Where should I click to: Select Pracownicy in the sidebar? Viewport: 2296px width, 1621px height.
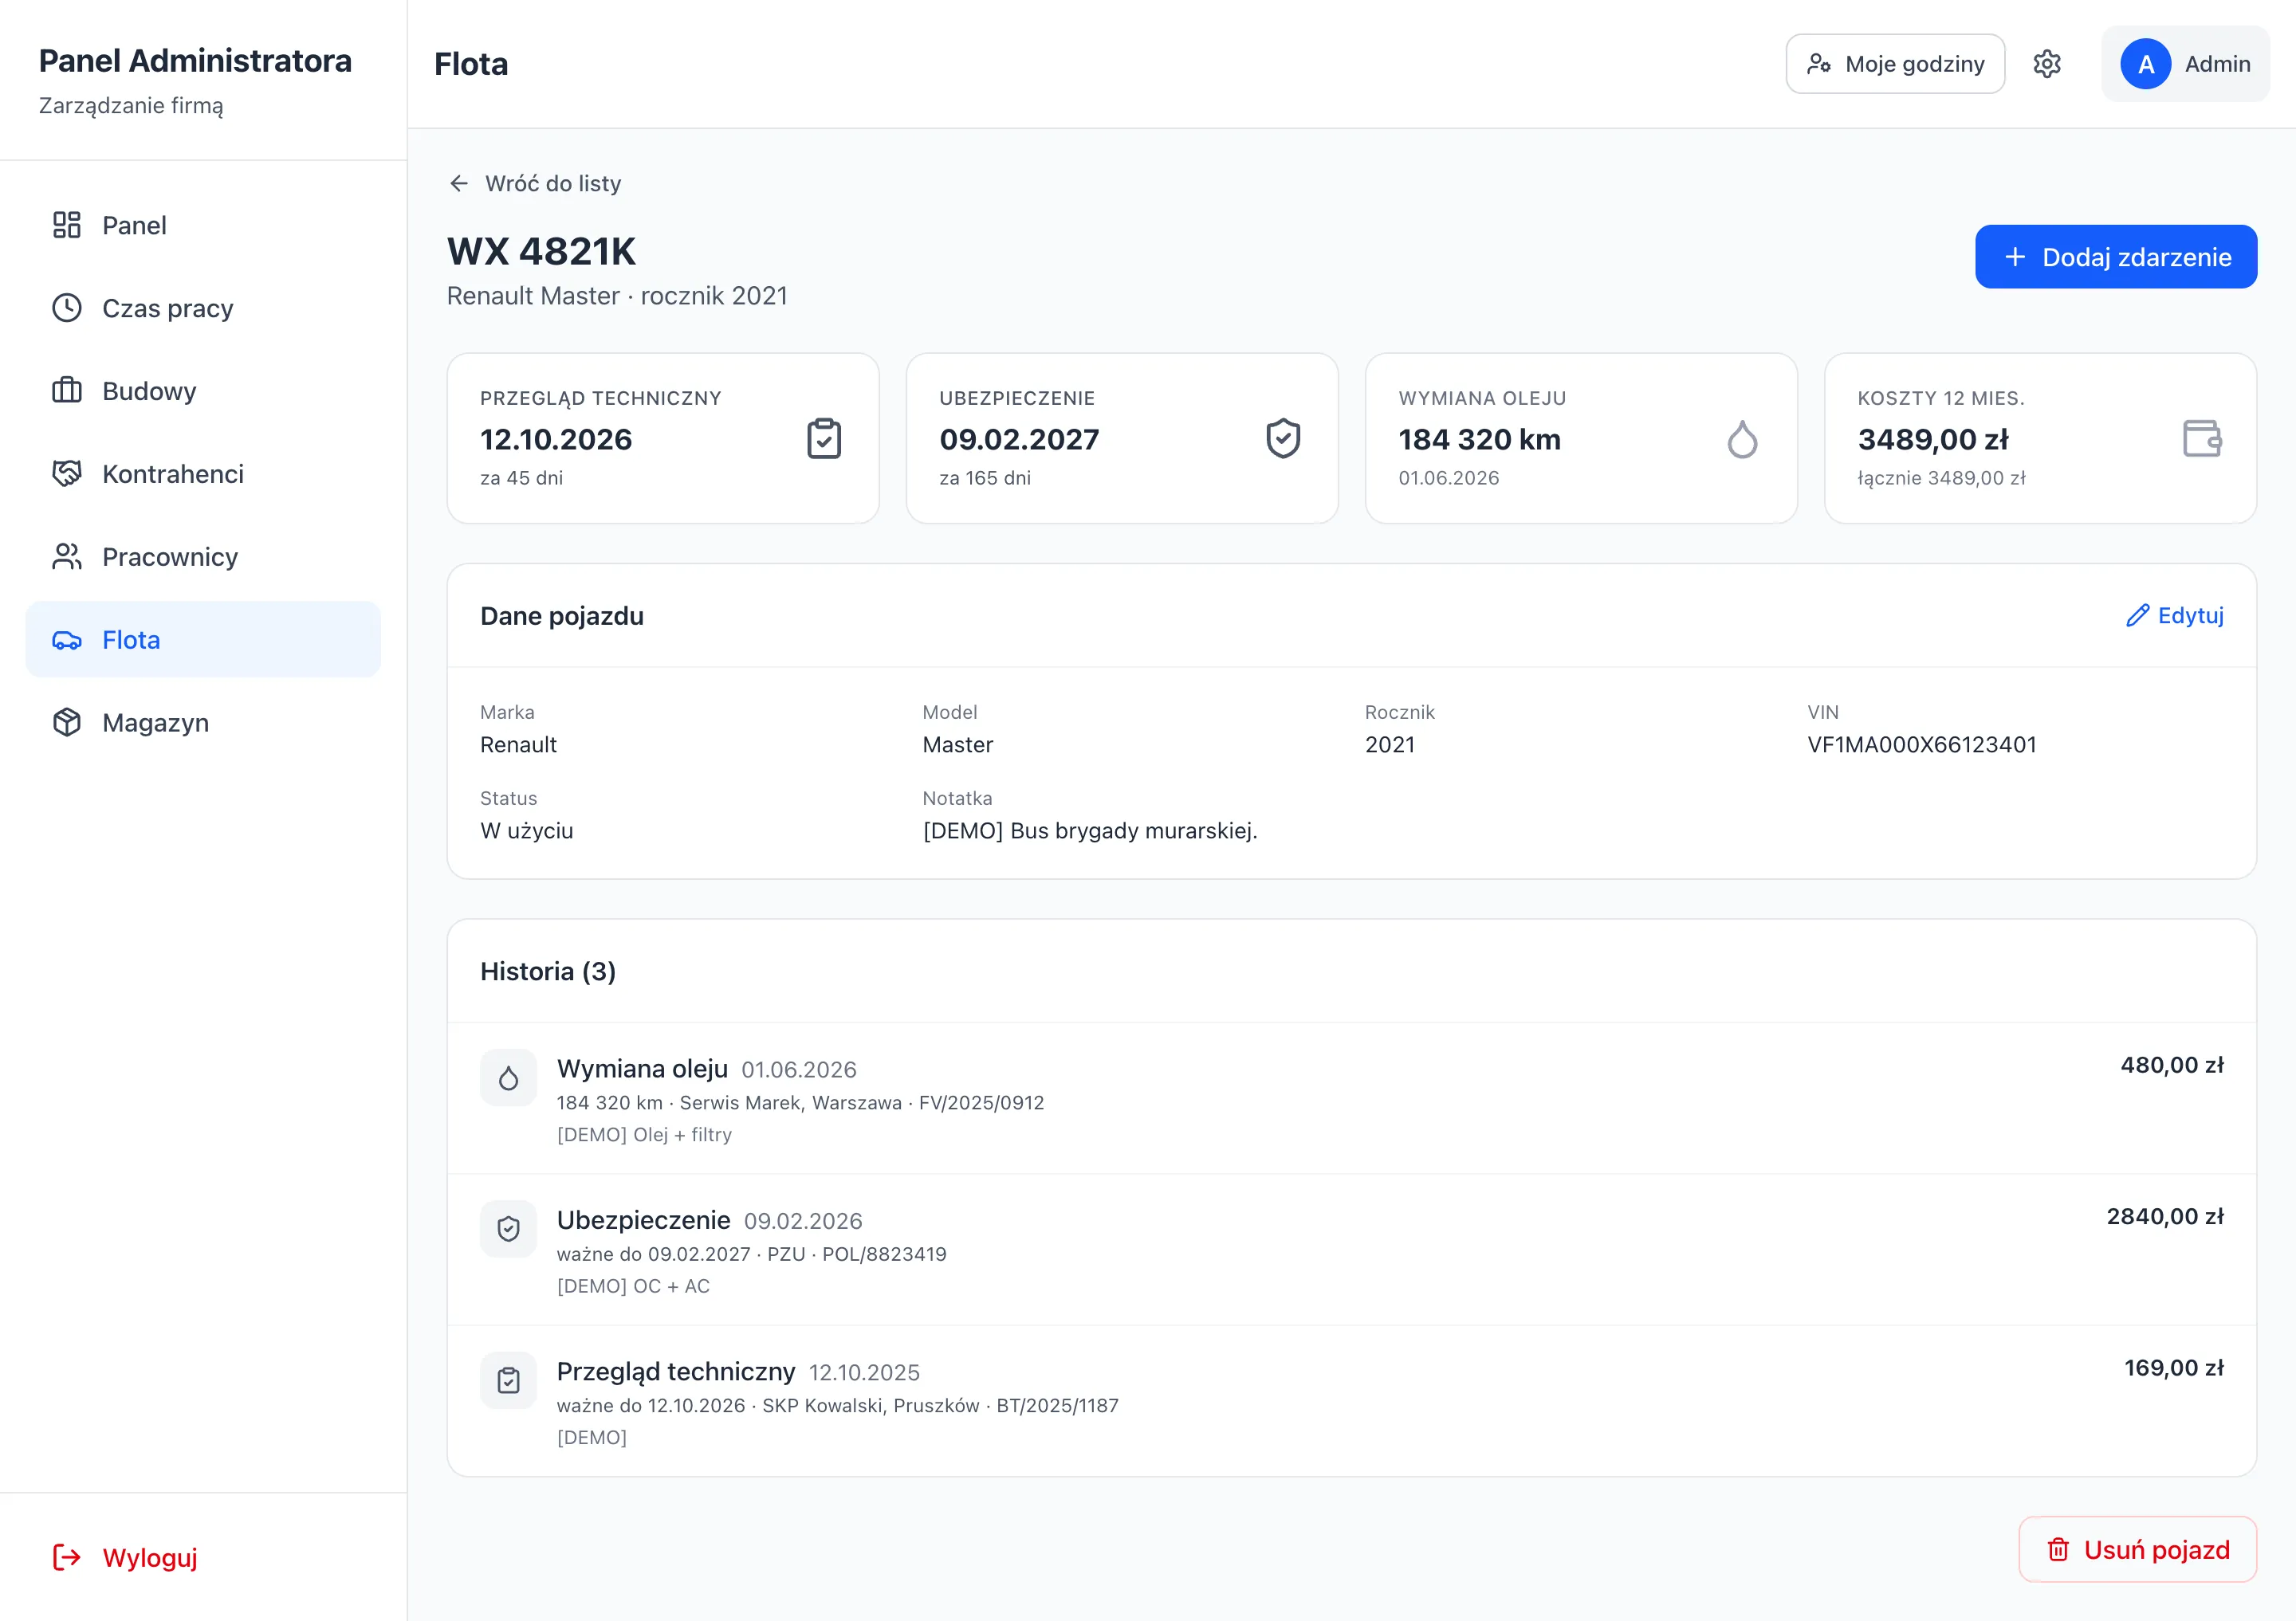coord(203,556)
